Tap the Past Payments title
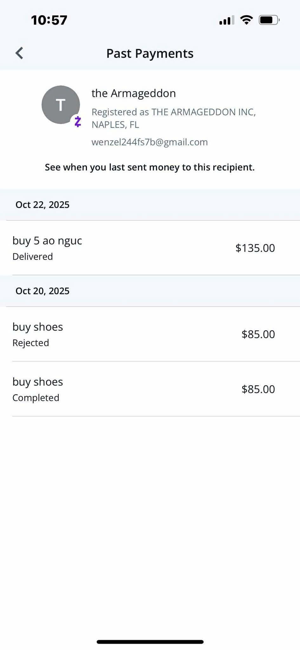Viewport: 300px width, 650px height. point(150,53)
